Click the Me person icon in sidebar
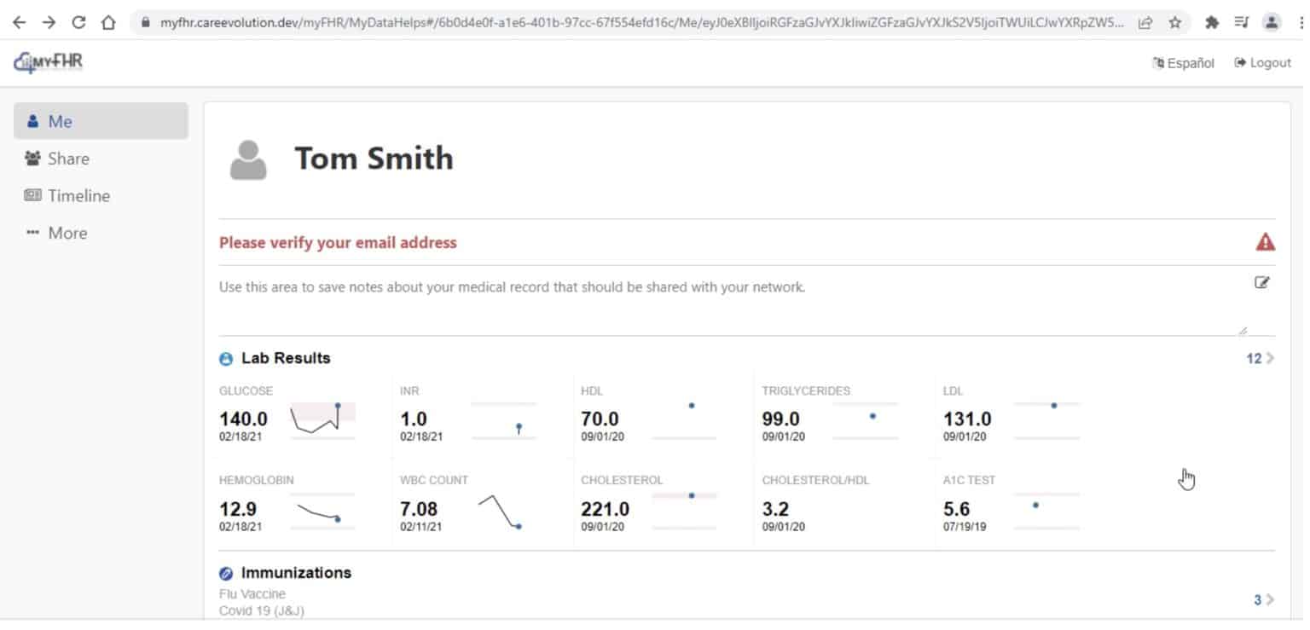 pos(34,121)
